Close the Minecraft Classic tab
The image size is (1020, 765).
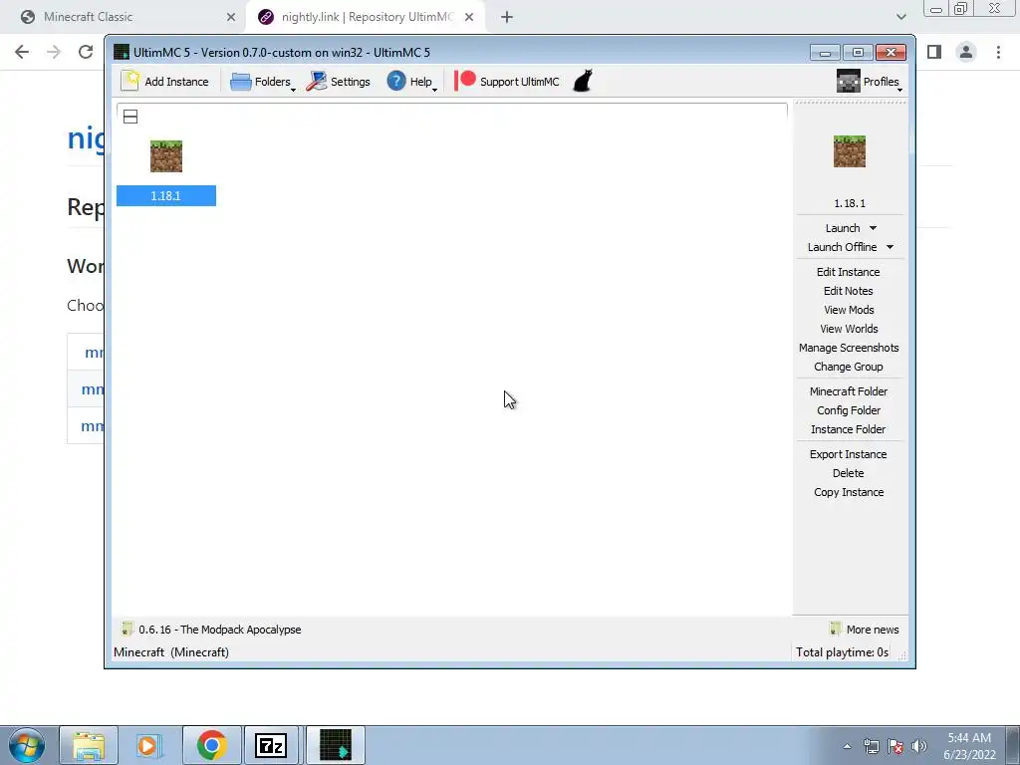[x=231, y=17]
